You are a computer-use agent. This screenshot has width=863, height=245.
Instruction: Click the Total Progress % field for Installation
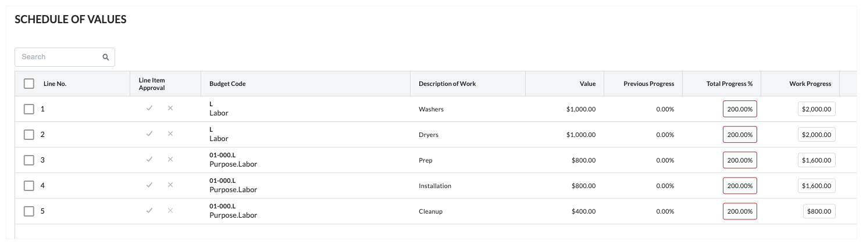(x=740, y=186)
